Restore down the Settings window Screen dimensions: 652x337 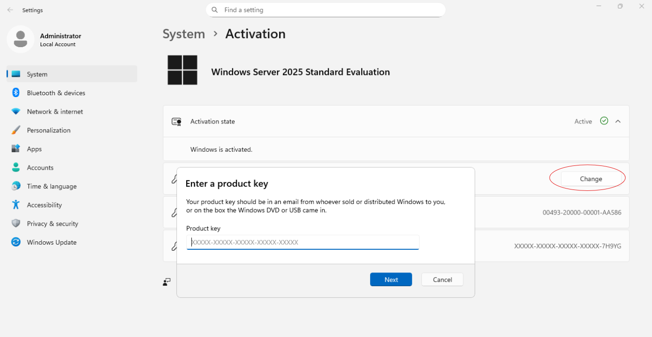click(x=620, y=7)
